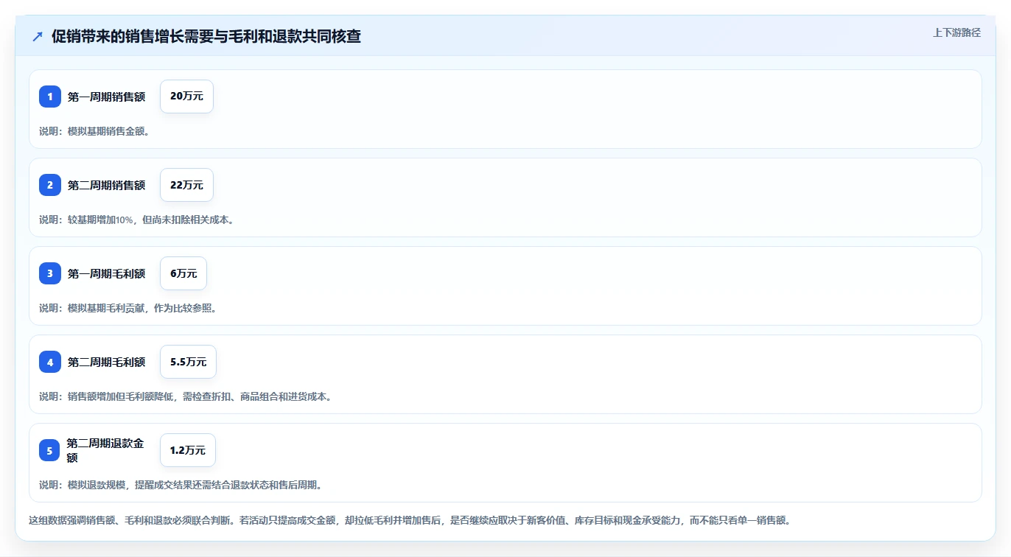Select the 第二周期毛利额 label
The width and height of the screenshot is (1011, 557).
[x=106, y=362]
